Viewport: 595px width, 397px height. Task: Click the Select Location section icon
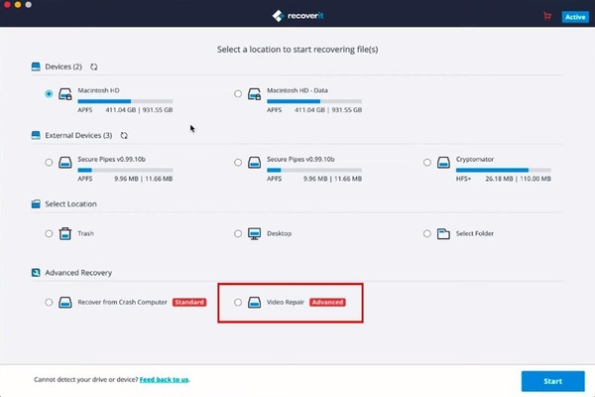coord(36,204)
